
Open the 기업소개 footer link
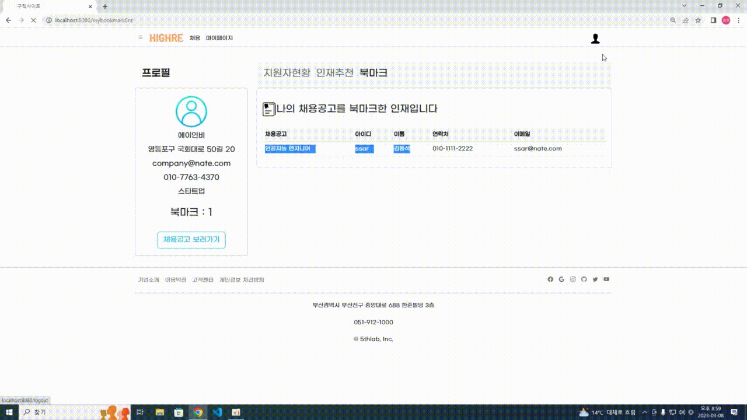(148, 280)
